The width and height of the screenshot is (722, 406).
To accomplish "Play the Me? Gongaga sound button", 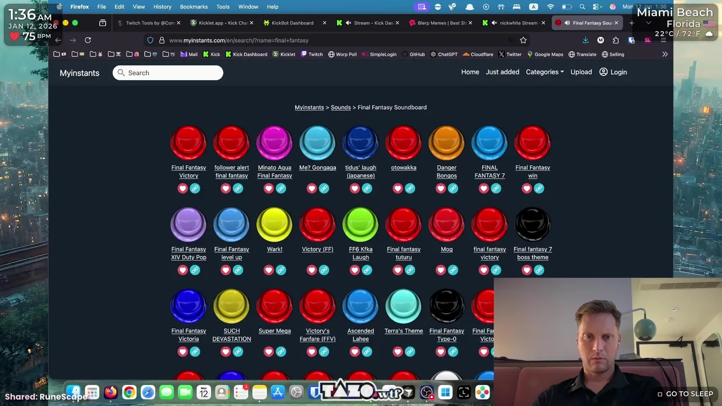I will [318, 143].
